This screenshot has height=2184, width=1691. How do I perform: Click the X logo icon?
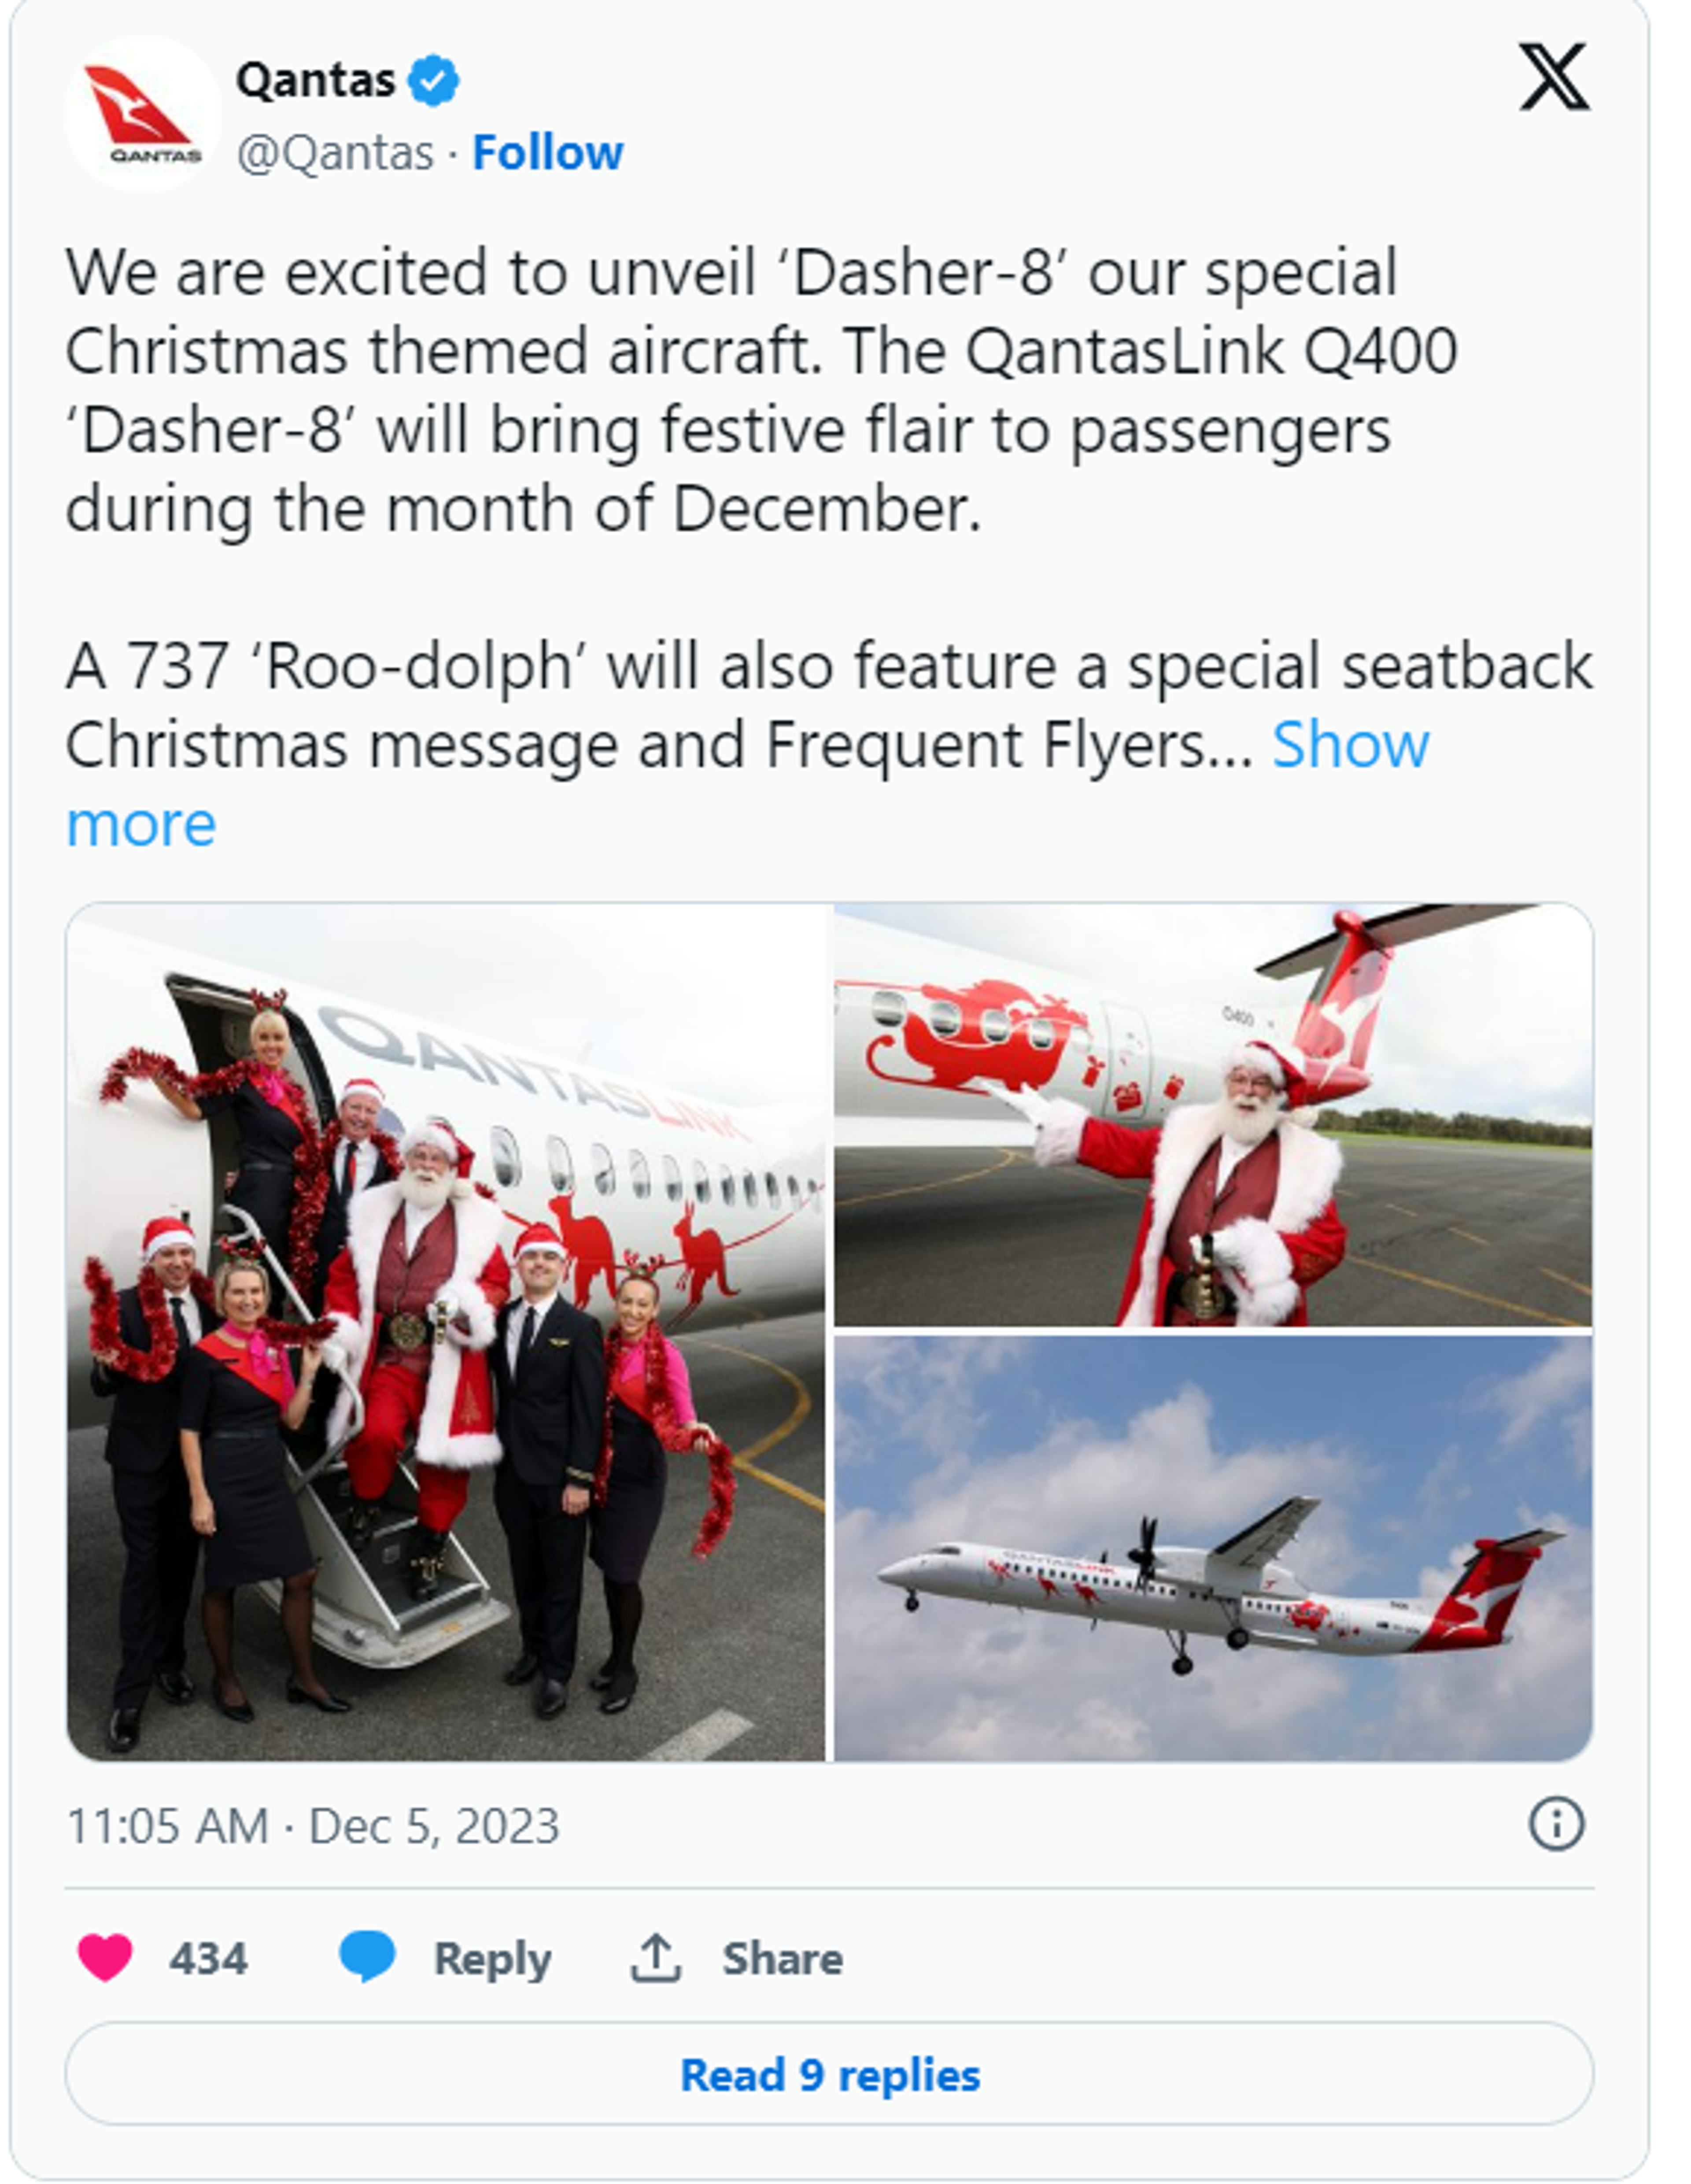click(1553, 77)
